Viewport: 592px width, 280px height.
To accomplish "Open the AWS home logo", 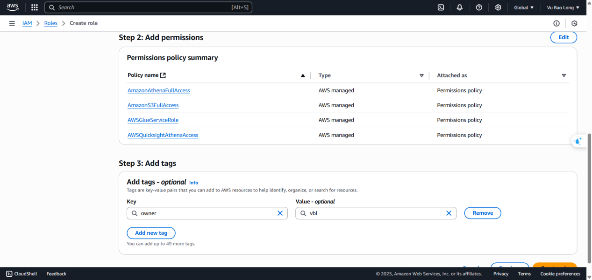I will (12, 7).
